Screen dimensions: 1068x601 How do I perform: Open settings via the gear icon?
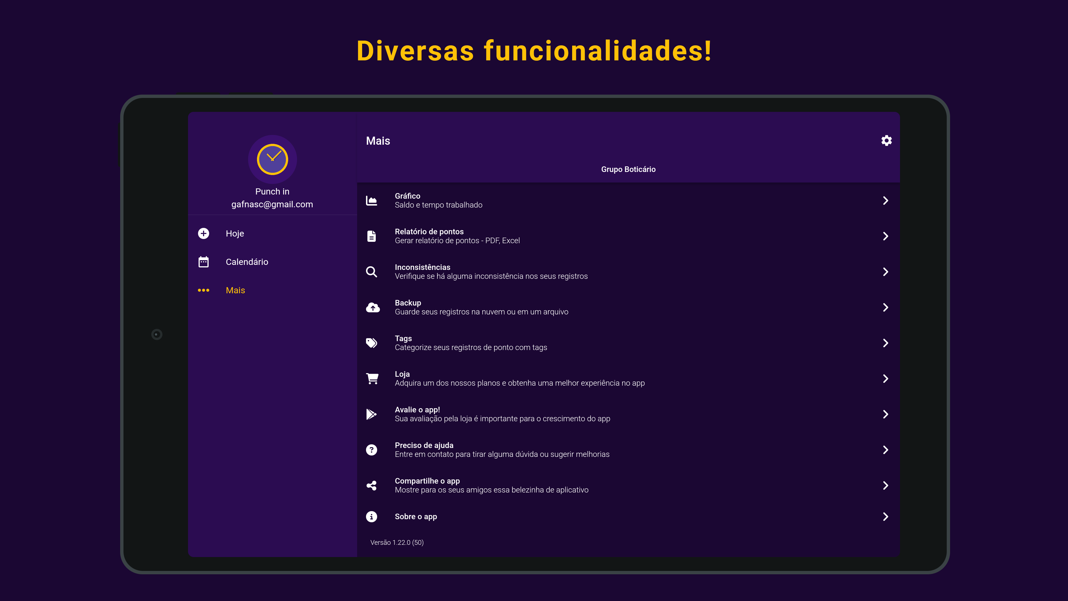886,141
